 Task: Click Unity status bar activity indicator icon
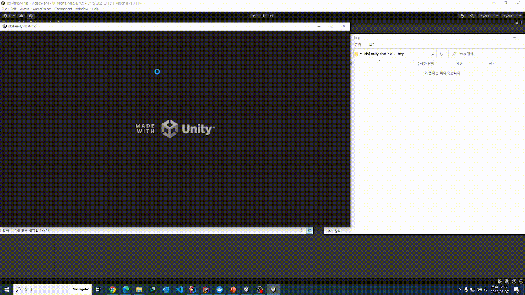(521, 281)
